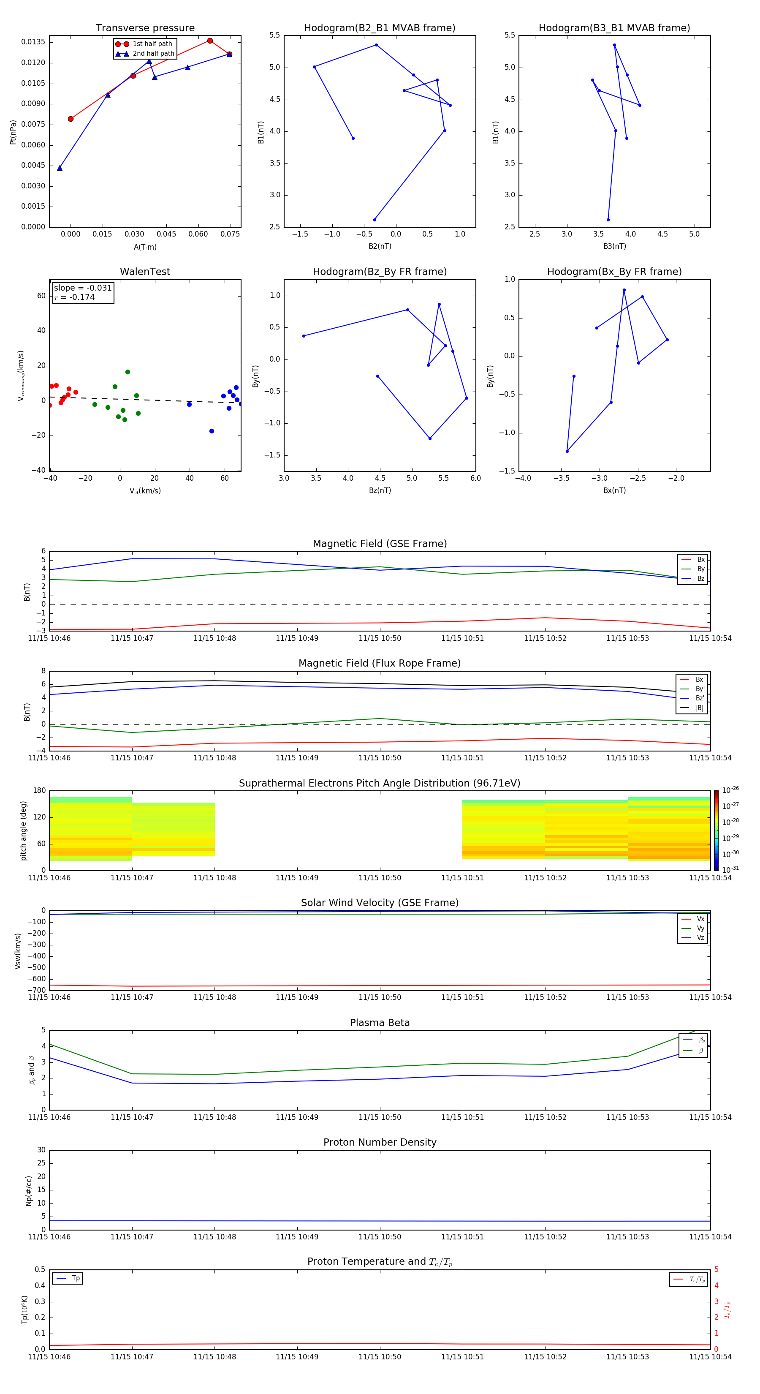Click the "11/15 10:54" tick under Magnetic Field GSE panel
Viewport: 760px width, 1394px height.
tap(710, 639)
